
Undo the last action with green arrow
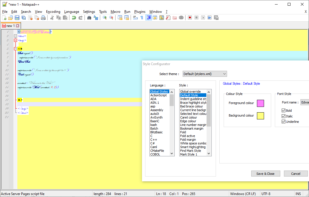coord(74,18)
